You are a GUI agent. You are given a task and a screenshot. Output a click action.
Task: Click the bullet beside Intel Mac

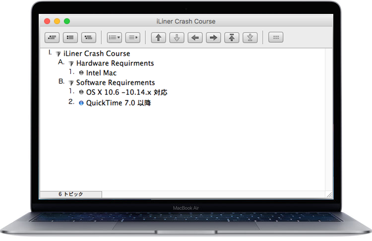click(81, 73)
